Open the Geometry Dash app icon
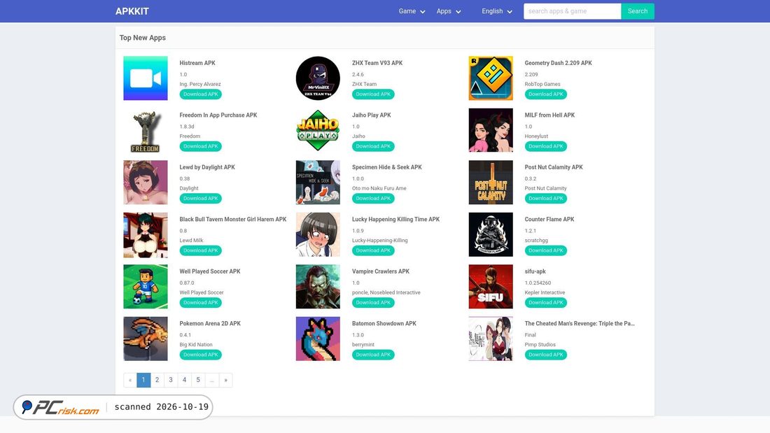The image size is (770, 433). click(x=491, y=78)
